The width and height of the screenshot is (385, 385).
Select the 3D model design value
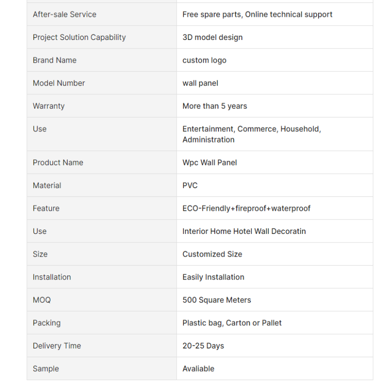[x=212, y=38]
